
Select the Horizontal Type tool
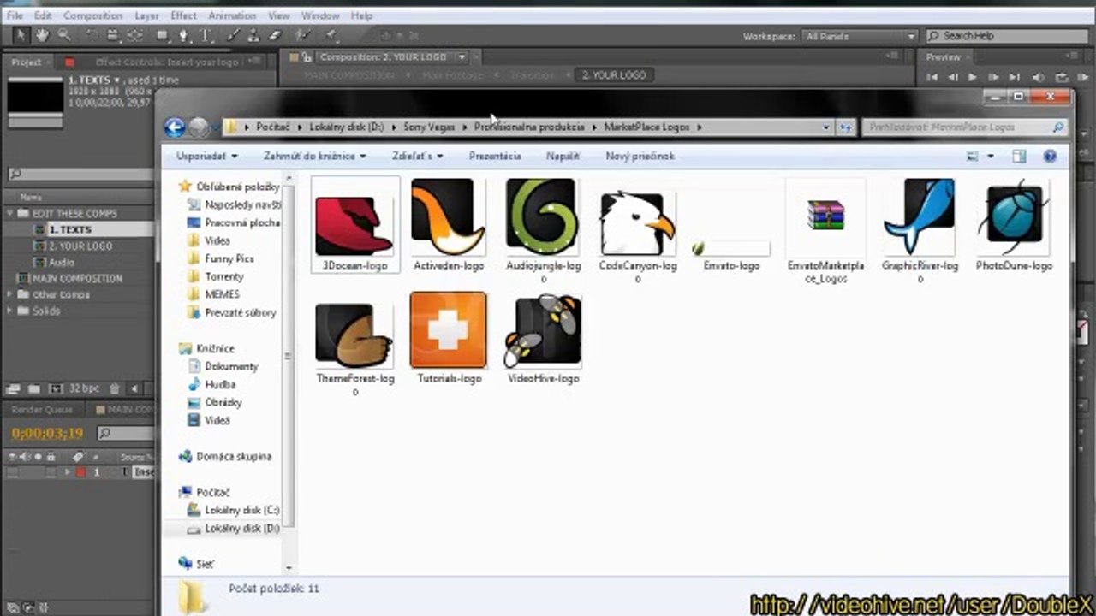205,35
